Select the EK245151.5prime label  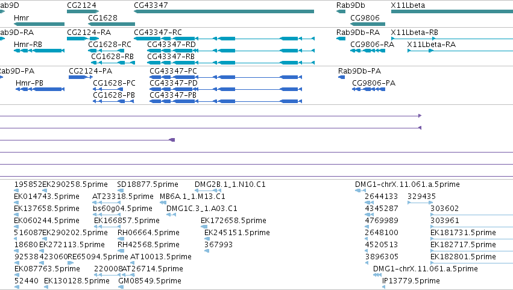237,233
